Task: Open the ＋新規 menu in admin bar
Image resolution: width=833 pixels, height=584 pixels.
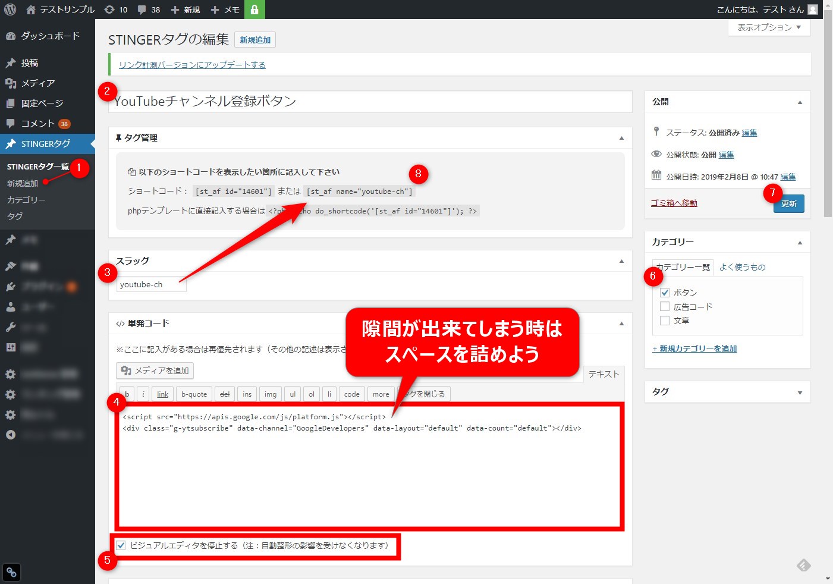Action: coord(186,10)
